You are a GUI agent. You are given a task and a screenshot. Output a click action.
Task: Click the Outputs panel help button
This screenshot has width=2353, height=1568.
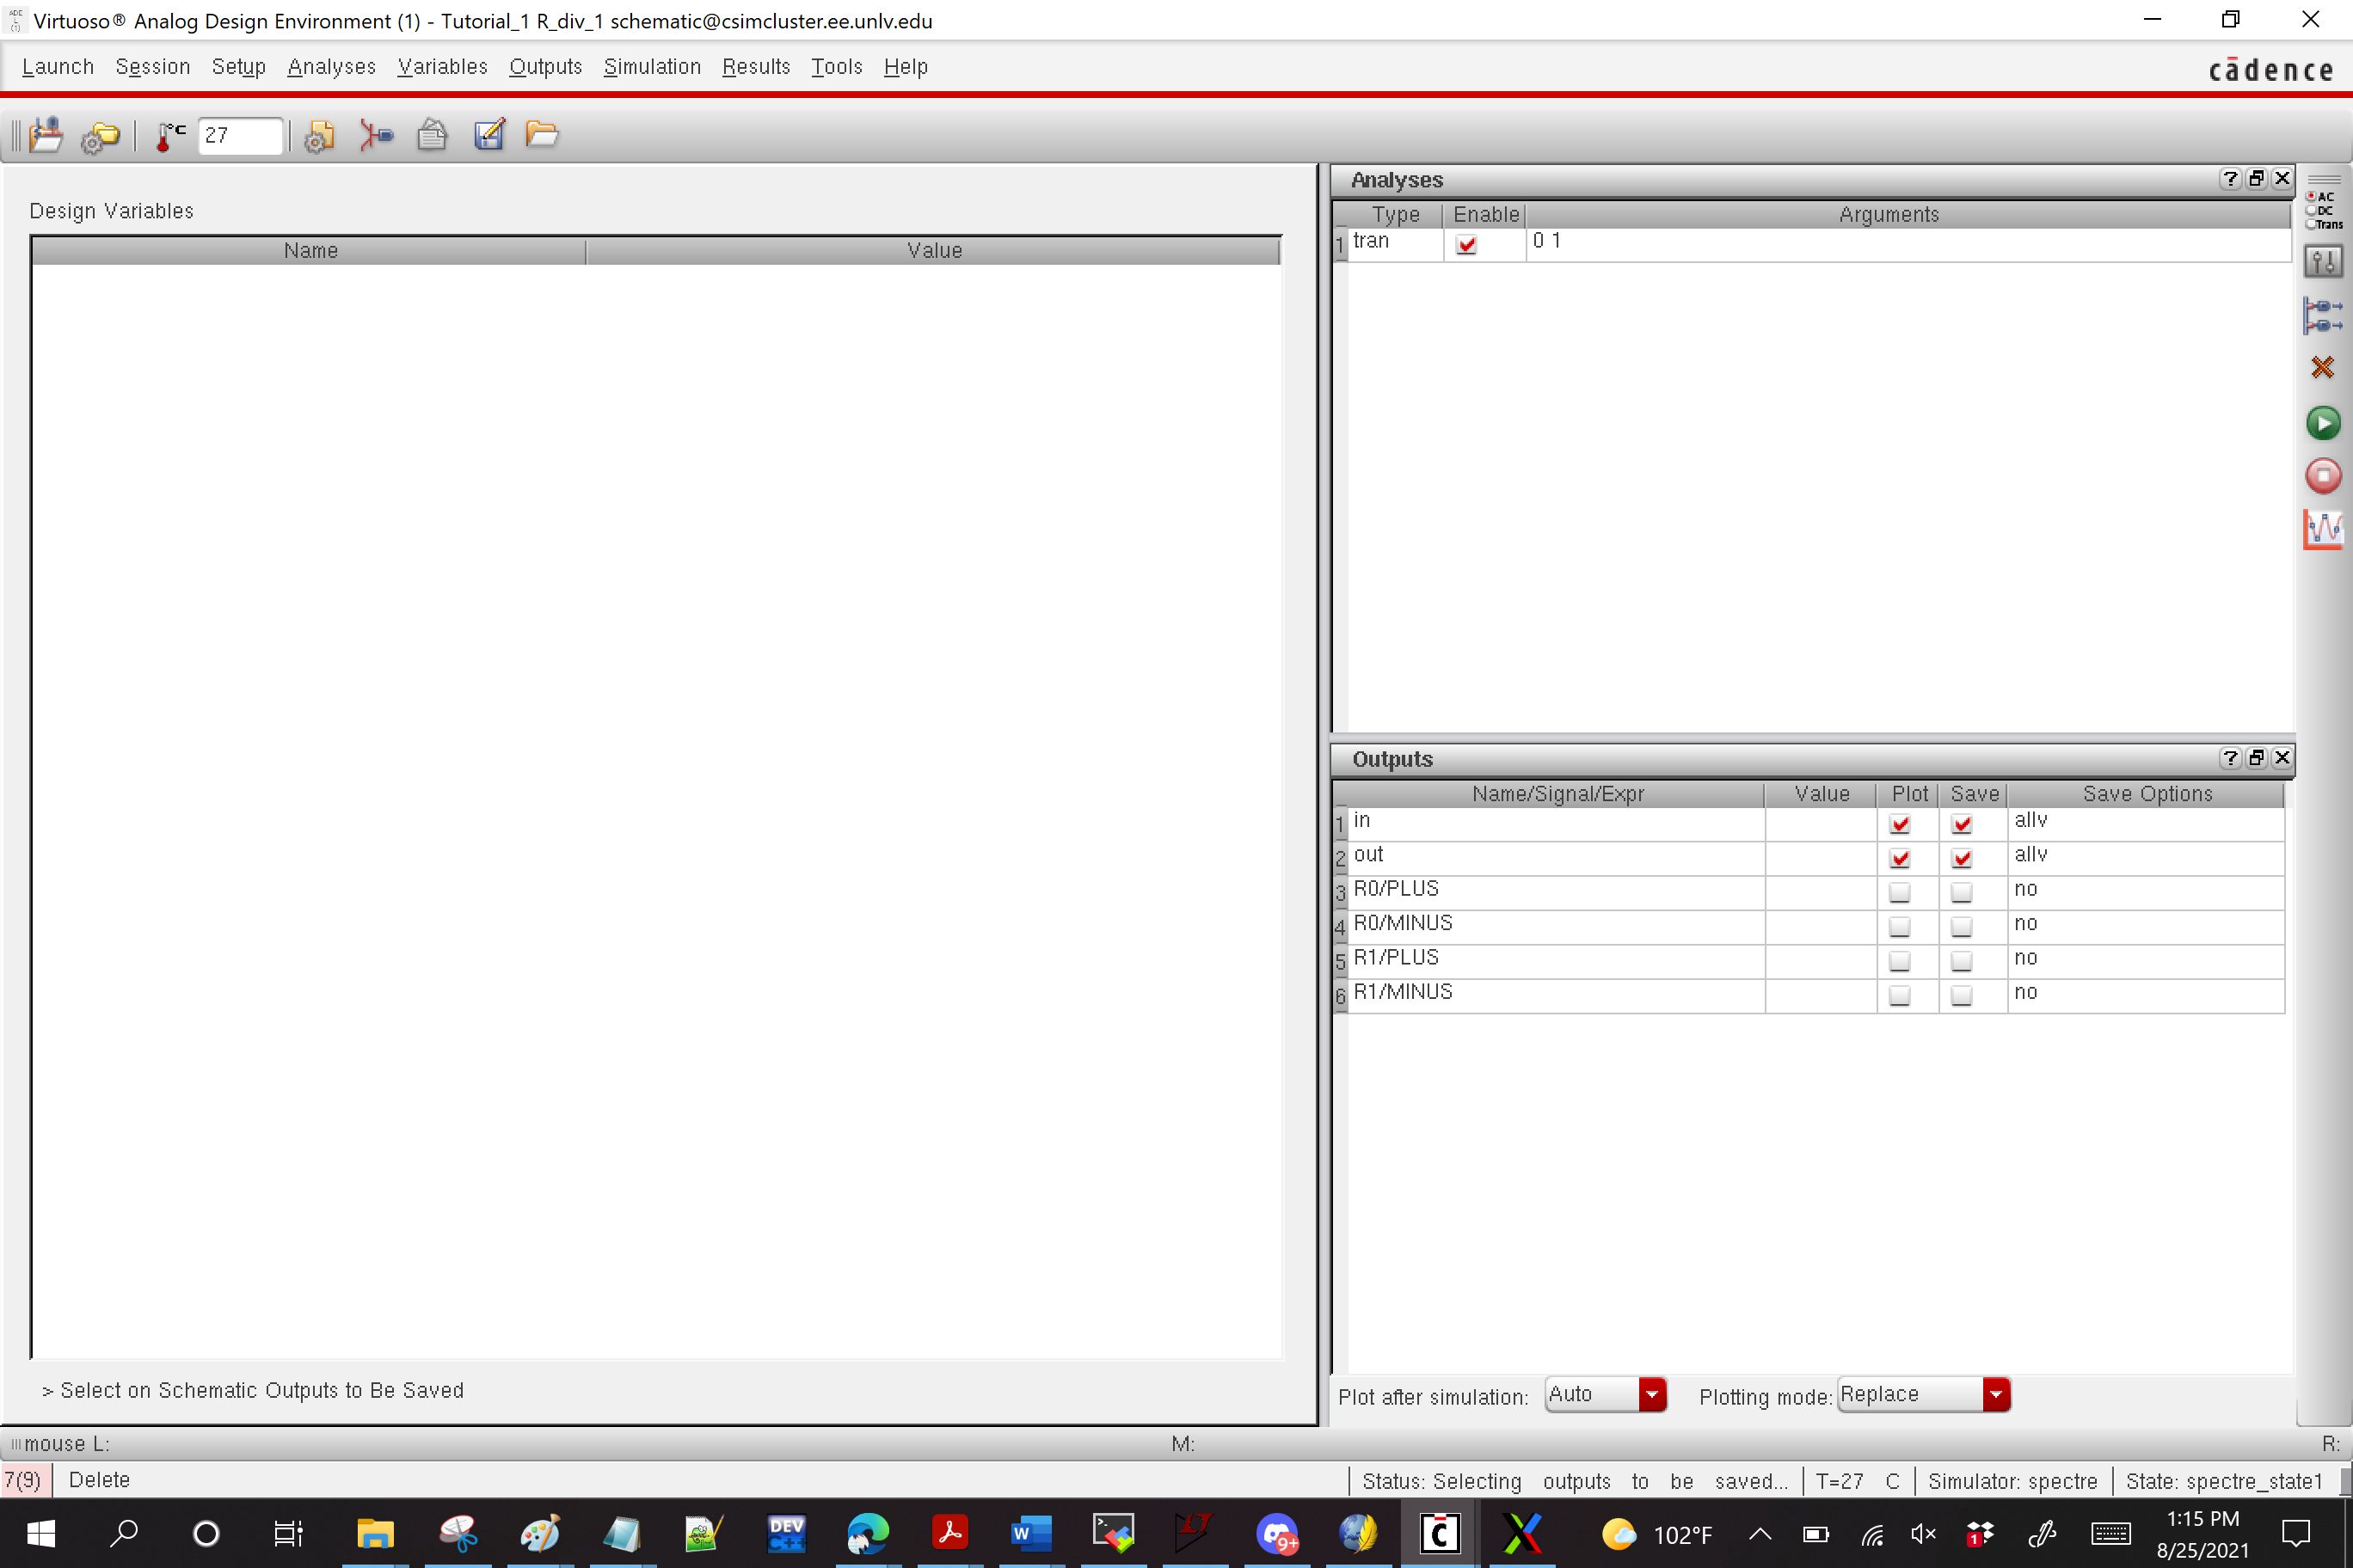pyautogui.click(x=2229, y=758)
